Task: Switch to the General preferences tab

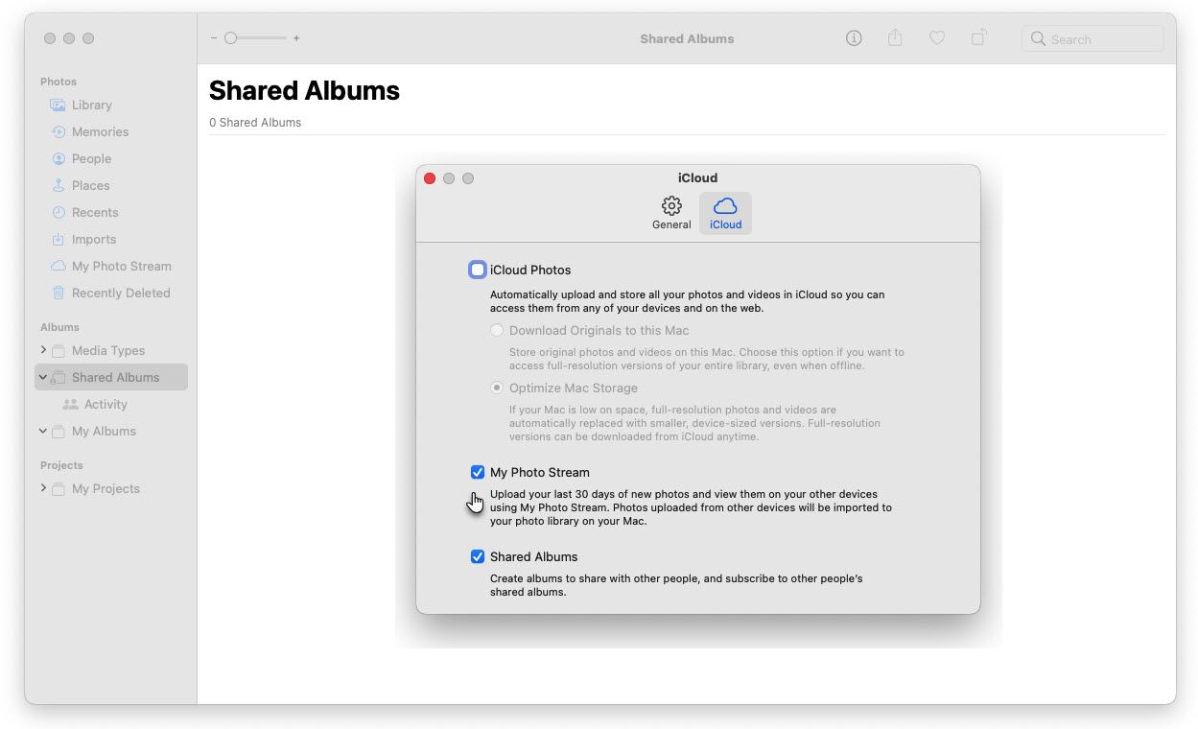Action: click(x=671, y=213)
